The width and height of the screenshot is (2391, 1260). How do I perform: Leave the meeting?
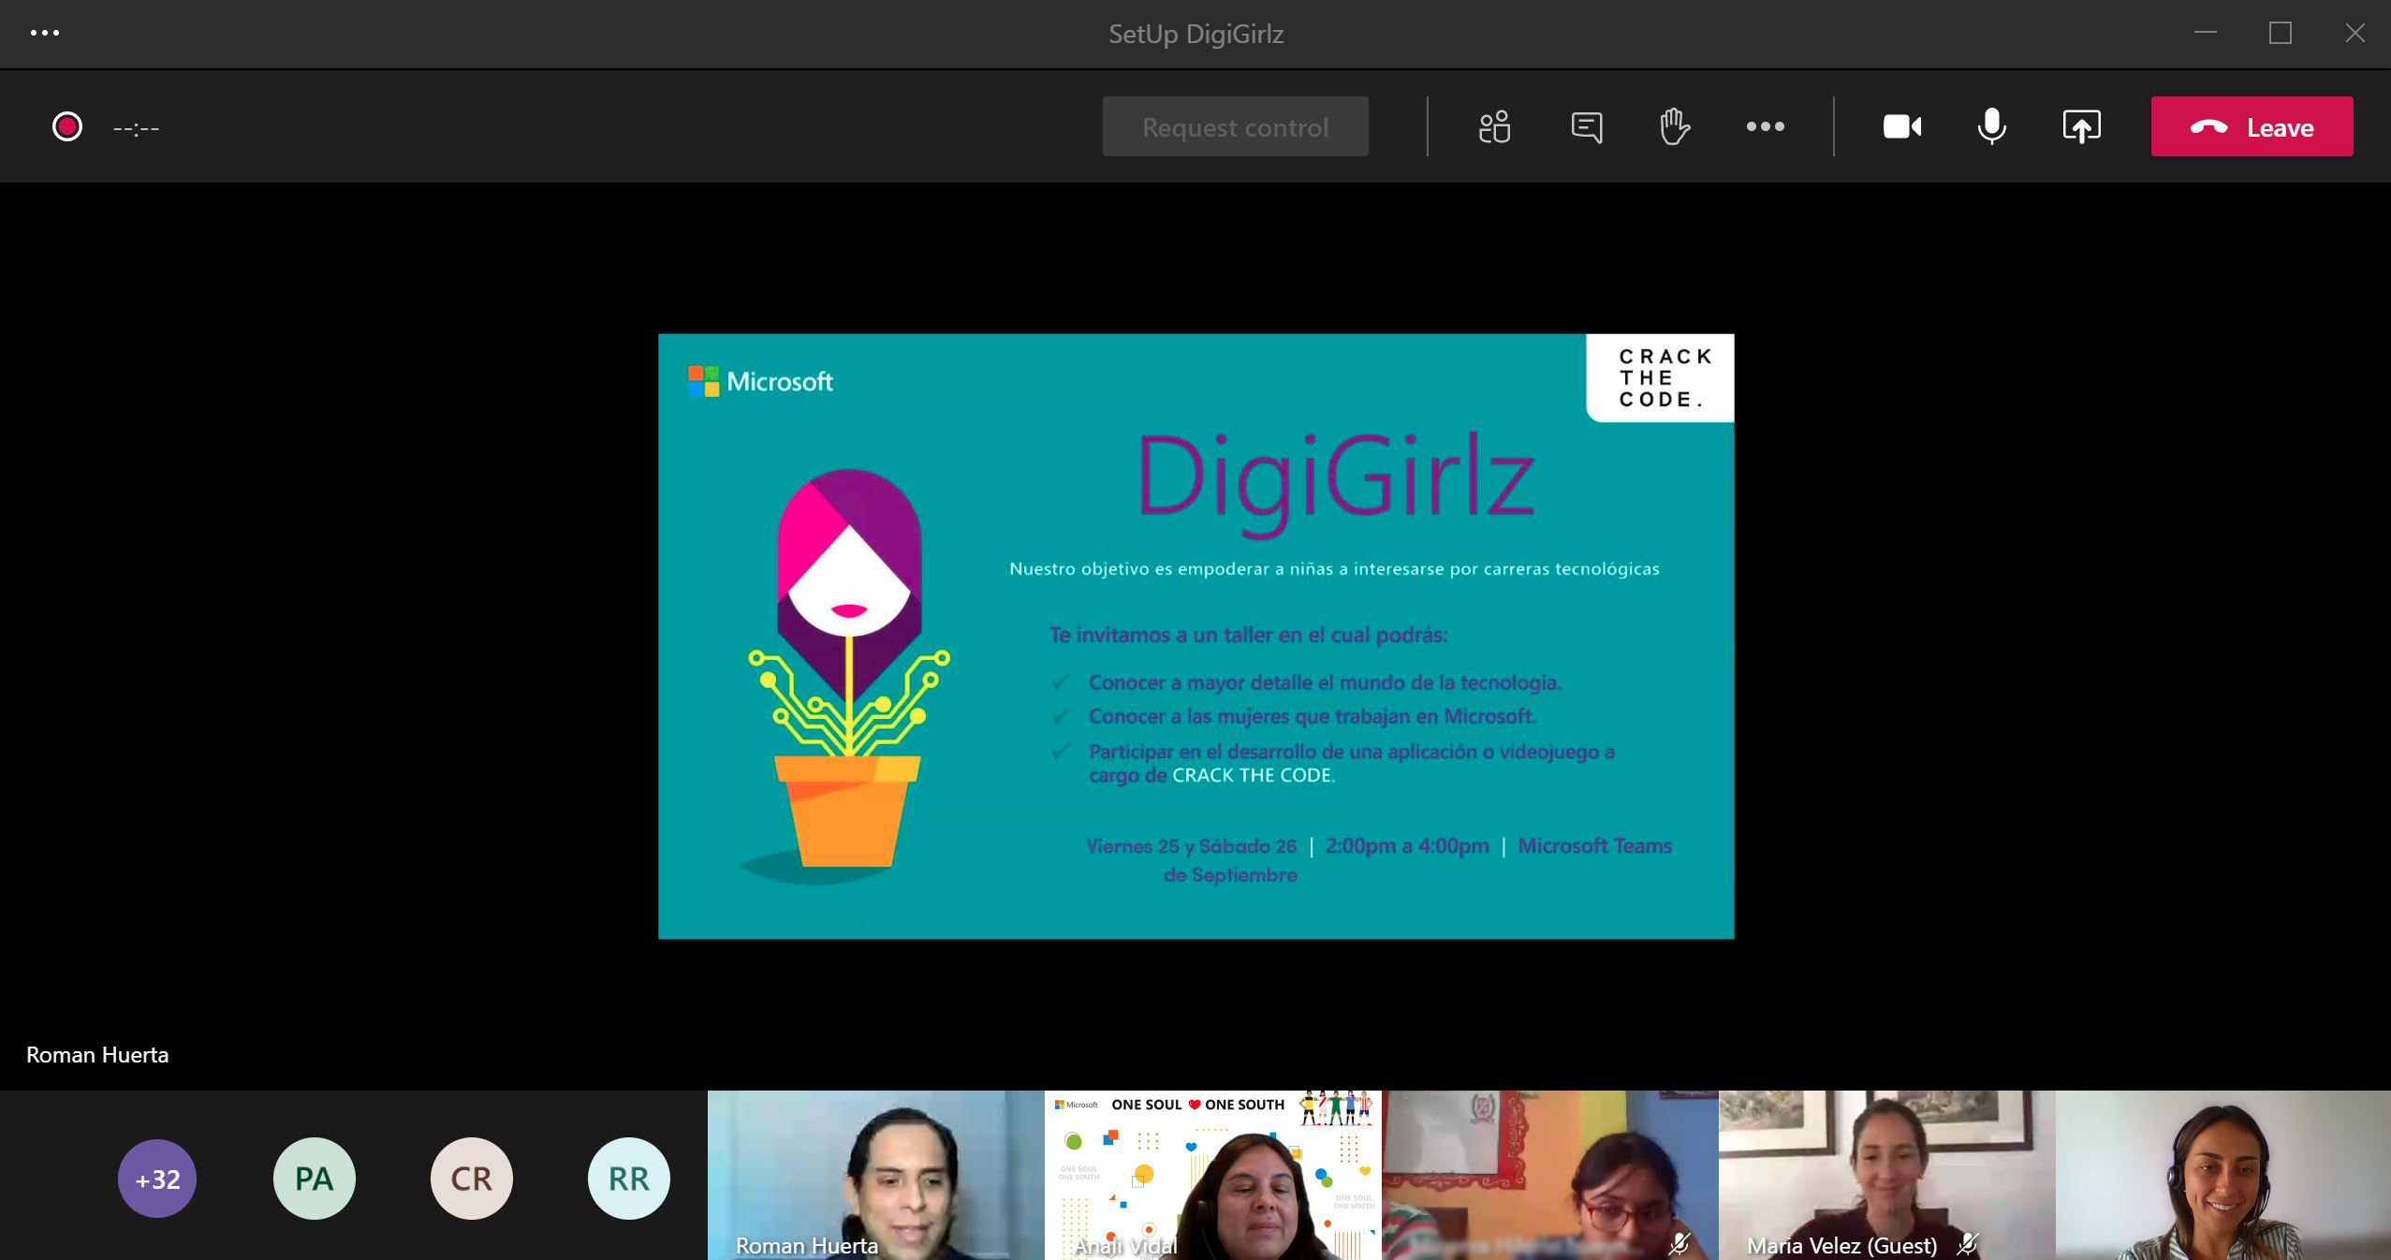2252,126
